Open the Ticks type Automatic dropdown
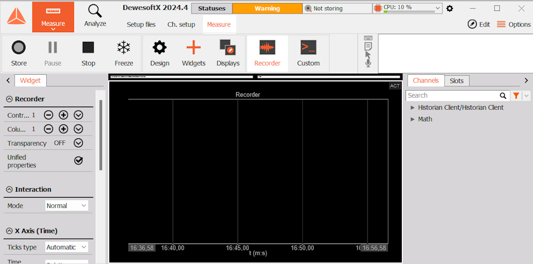The image size is (533, 264). click(67, 247)
